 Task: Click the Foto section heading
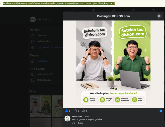[x=33, y=91]
